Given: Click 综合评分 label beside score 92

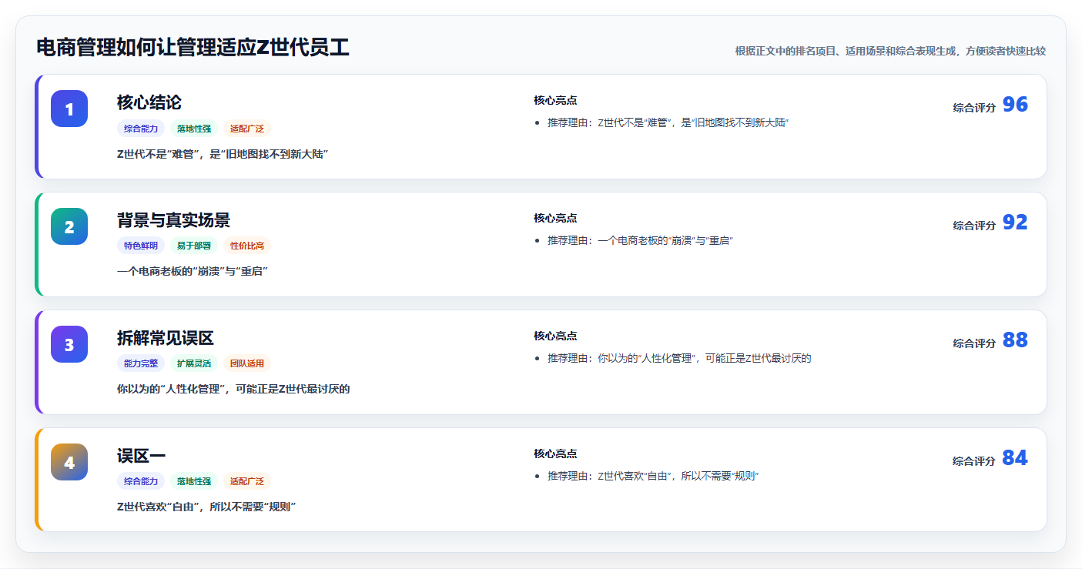Looking at the screenshot, I should pyautogui.click(x=974, y=226).
